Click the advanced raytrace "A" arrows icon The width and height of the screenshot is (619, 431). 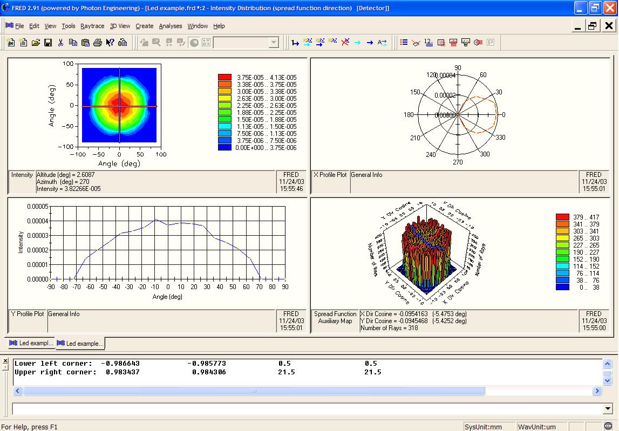pos(382,42)
